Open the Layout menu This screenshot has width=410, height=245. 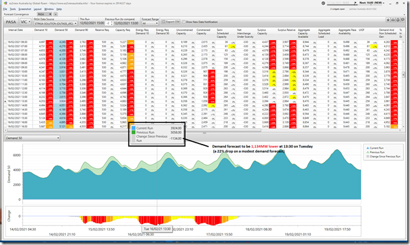[x=37, y=9]
